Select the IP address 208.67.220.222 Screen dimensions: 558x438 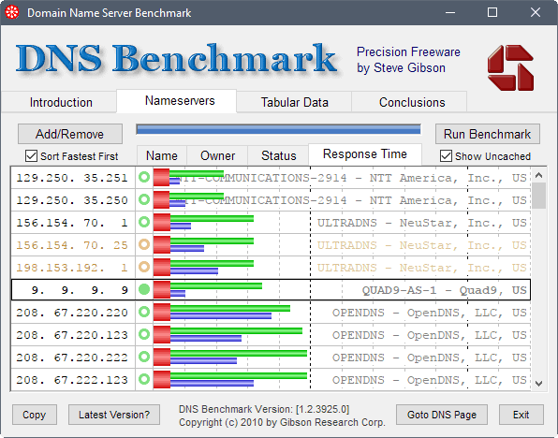[72, 358]
